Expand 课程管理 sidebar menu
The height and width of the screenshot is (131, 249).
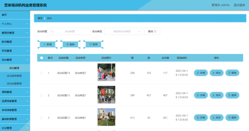[x=15, y=92]
